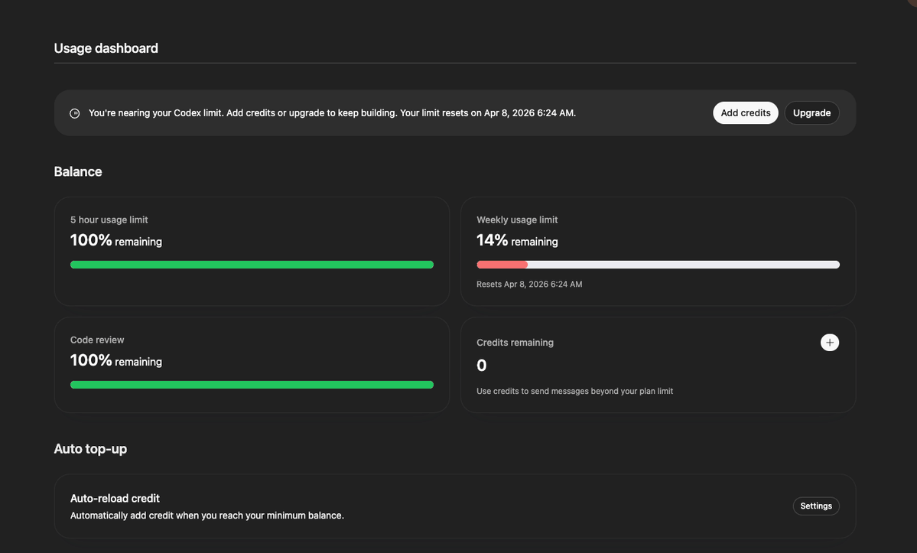Click the info icon in Codex limit banner
Screen dimensions: 917x553
click(75, 113)
